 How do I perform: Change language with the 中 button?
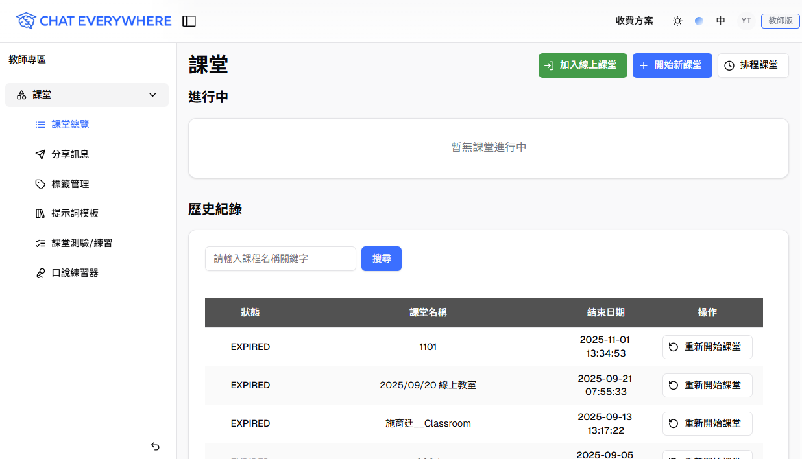(x=721, y=21)
